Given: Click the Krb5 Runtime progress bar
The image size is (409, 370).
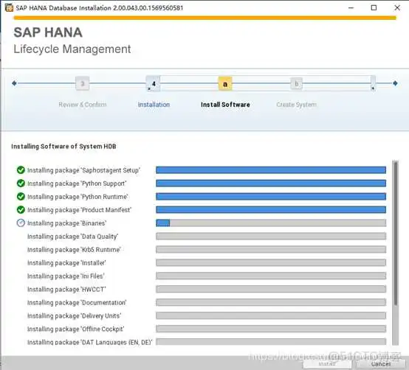Looking at the screenshot, I should 271,249.
